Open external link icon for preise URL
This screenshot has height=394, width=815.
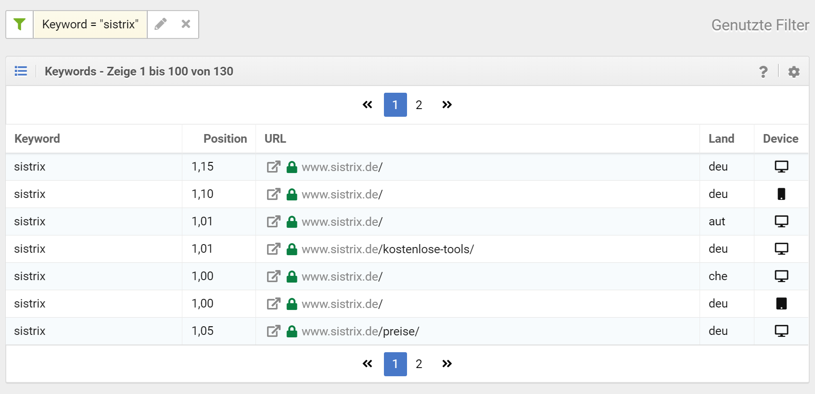(x=273, y=331)
